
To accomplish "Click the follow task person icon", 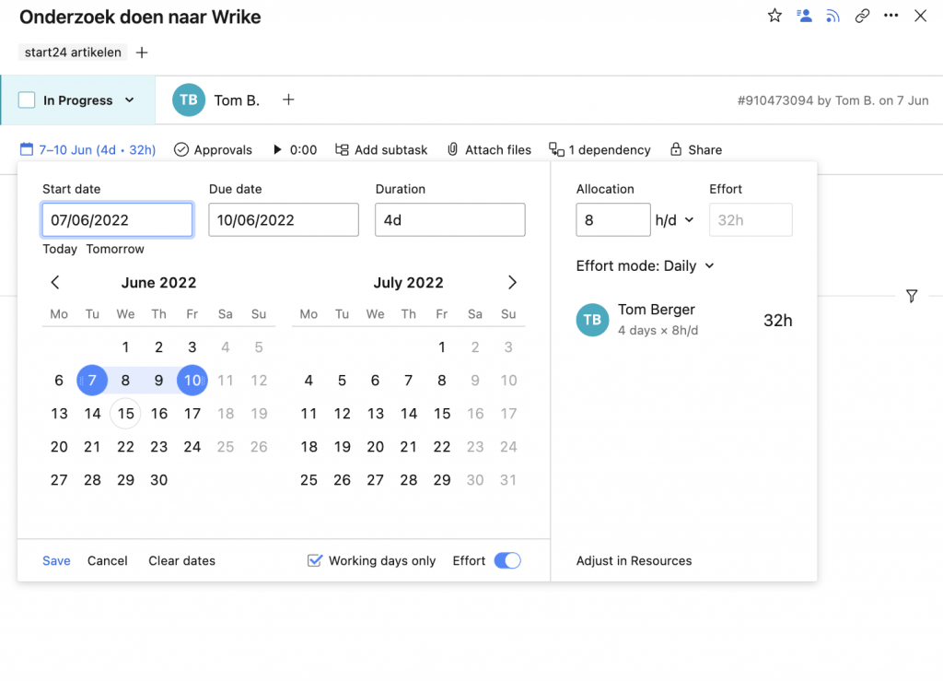I will click(804, 16).
